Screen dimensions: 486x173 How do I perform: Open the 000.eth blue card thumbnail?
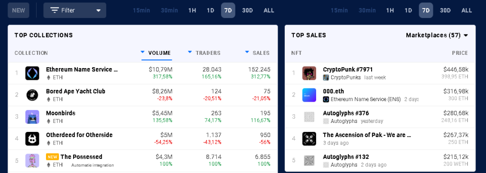309,95
